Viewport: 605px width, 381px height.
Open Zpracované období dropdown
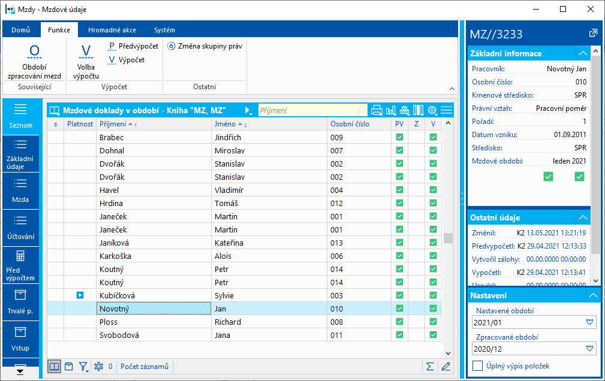pyautogui.click(x=589, y=349)
